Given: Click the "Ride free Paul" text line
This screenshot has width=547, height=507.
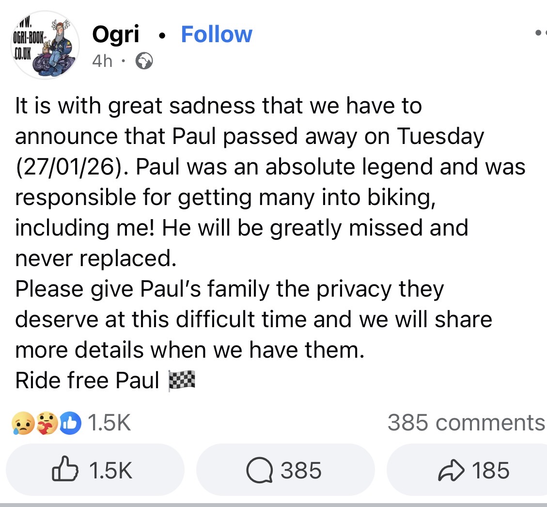Looking at the screenshot, I should click(87, 380).
